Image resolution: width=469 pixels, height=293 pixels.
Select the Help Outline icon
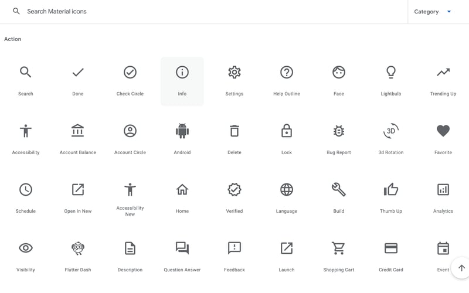(x=287, y=72)
